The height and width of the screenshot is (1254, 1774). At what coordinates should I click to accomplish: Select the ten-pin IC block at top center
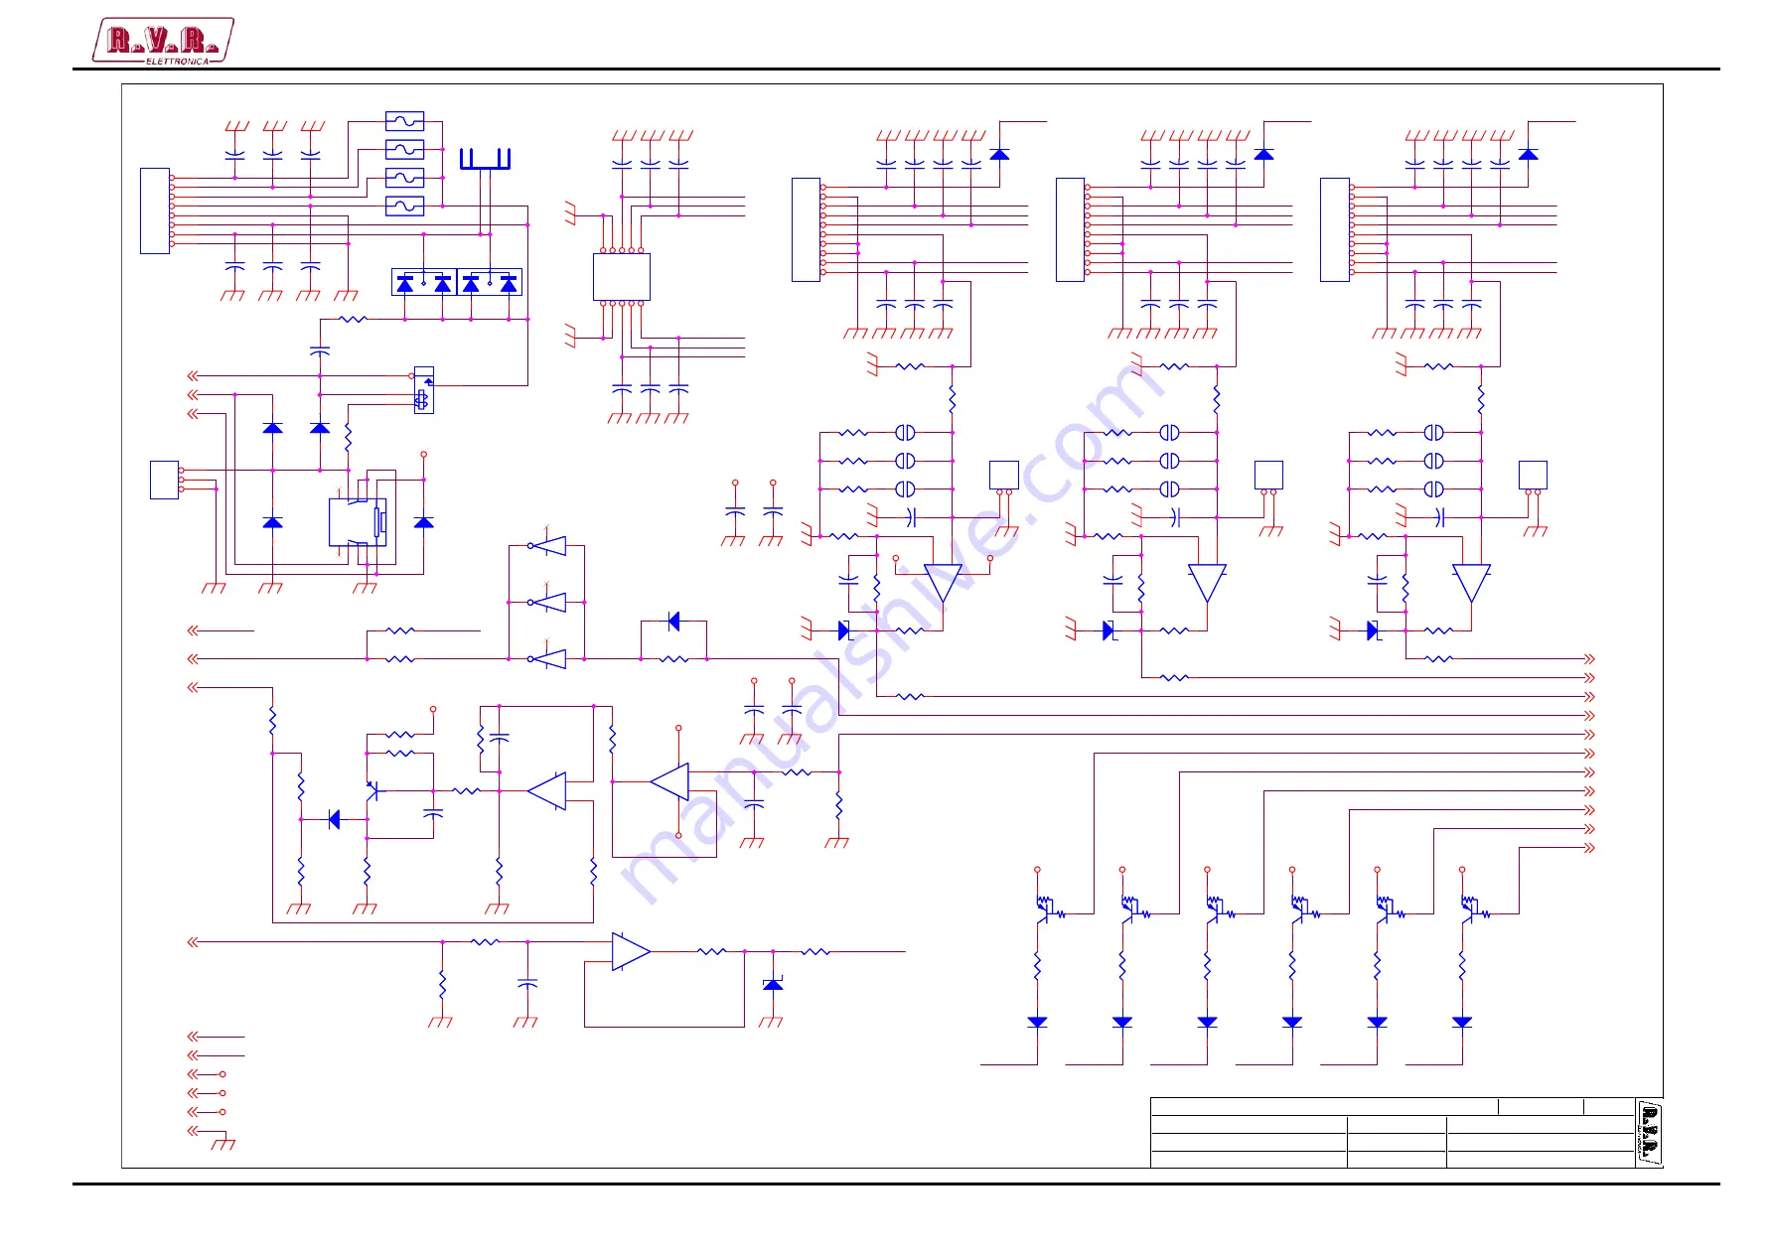click(622, 277)
